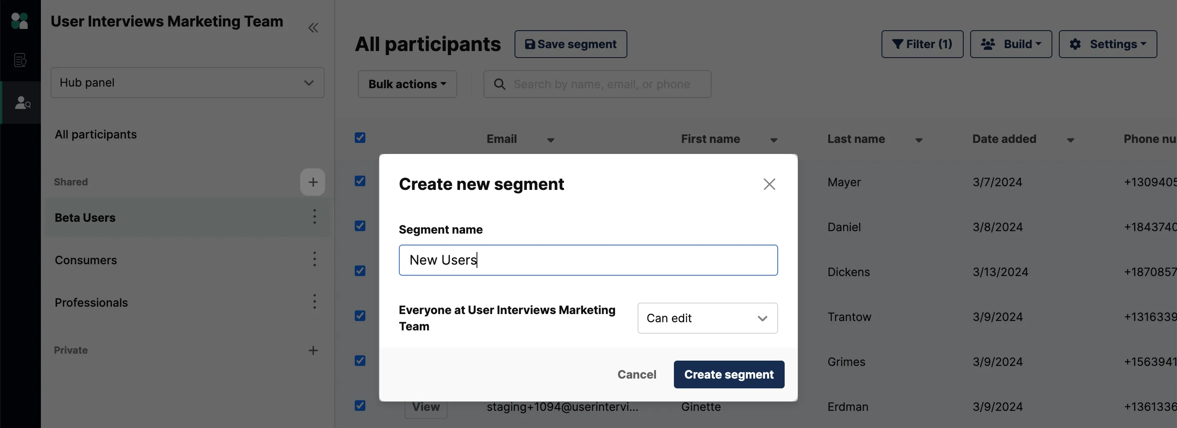Open All participants in the sidebar
This screenshot has height=428, width=1177.
click(96, 134)
